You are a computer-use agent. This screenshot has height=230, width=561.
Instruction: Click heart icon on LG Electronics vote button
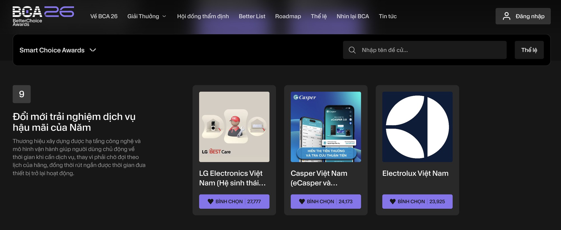(210, 201)
